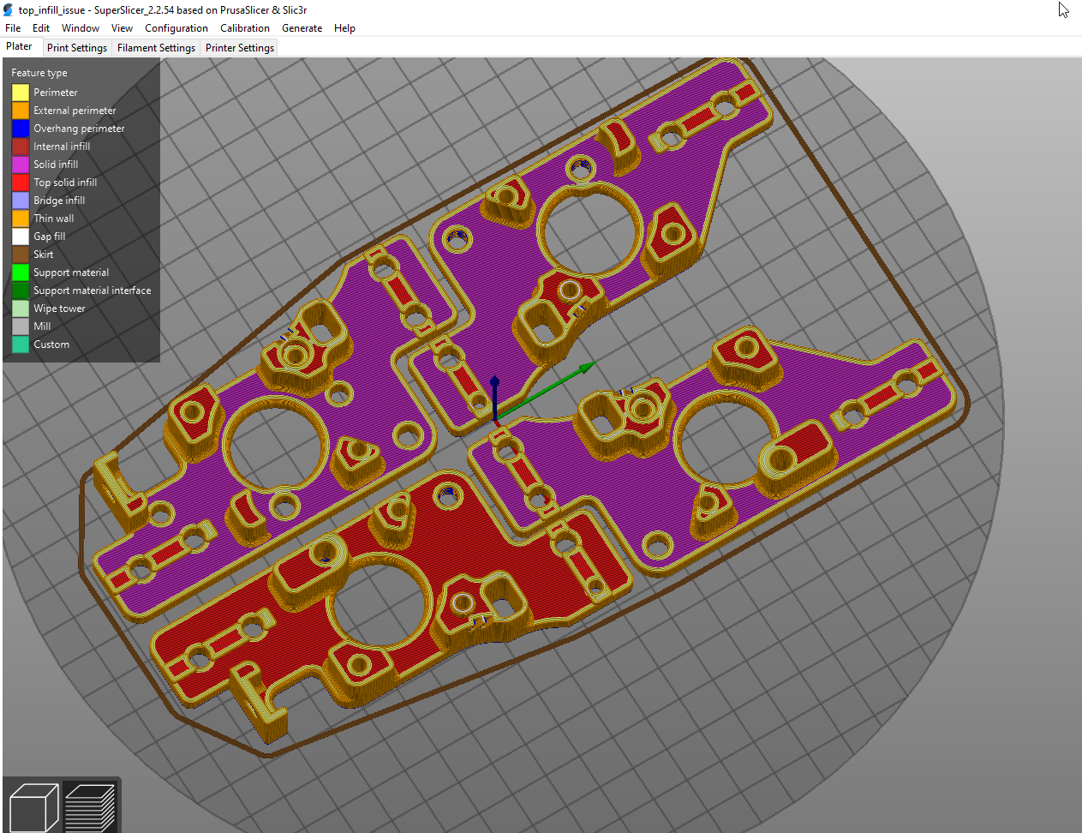Click the 'Perimeter' legend label
The height and width of the screenshot is (833, 1082).
click(x=56, y=93)
